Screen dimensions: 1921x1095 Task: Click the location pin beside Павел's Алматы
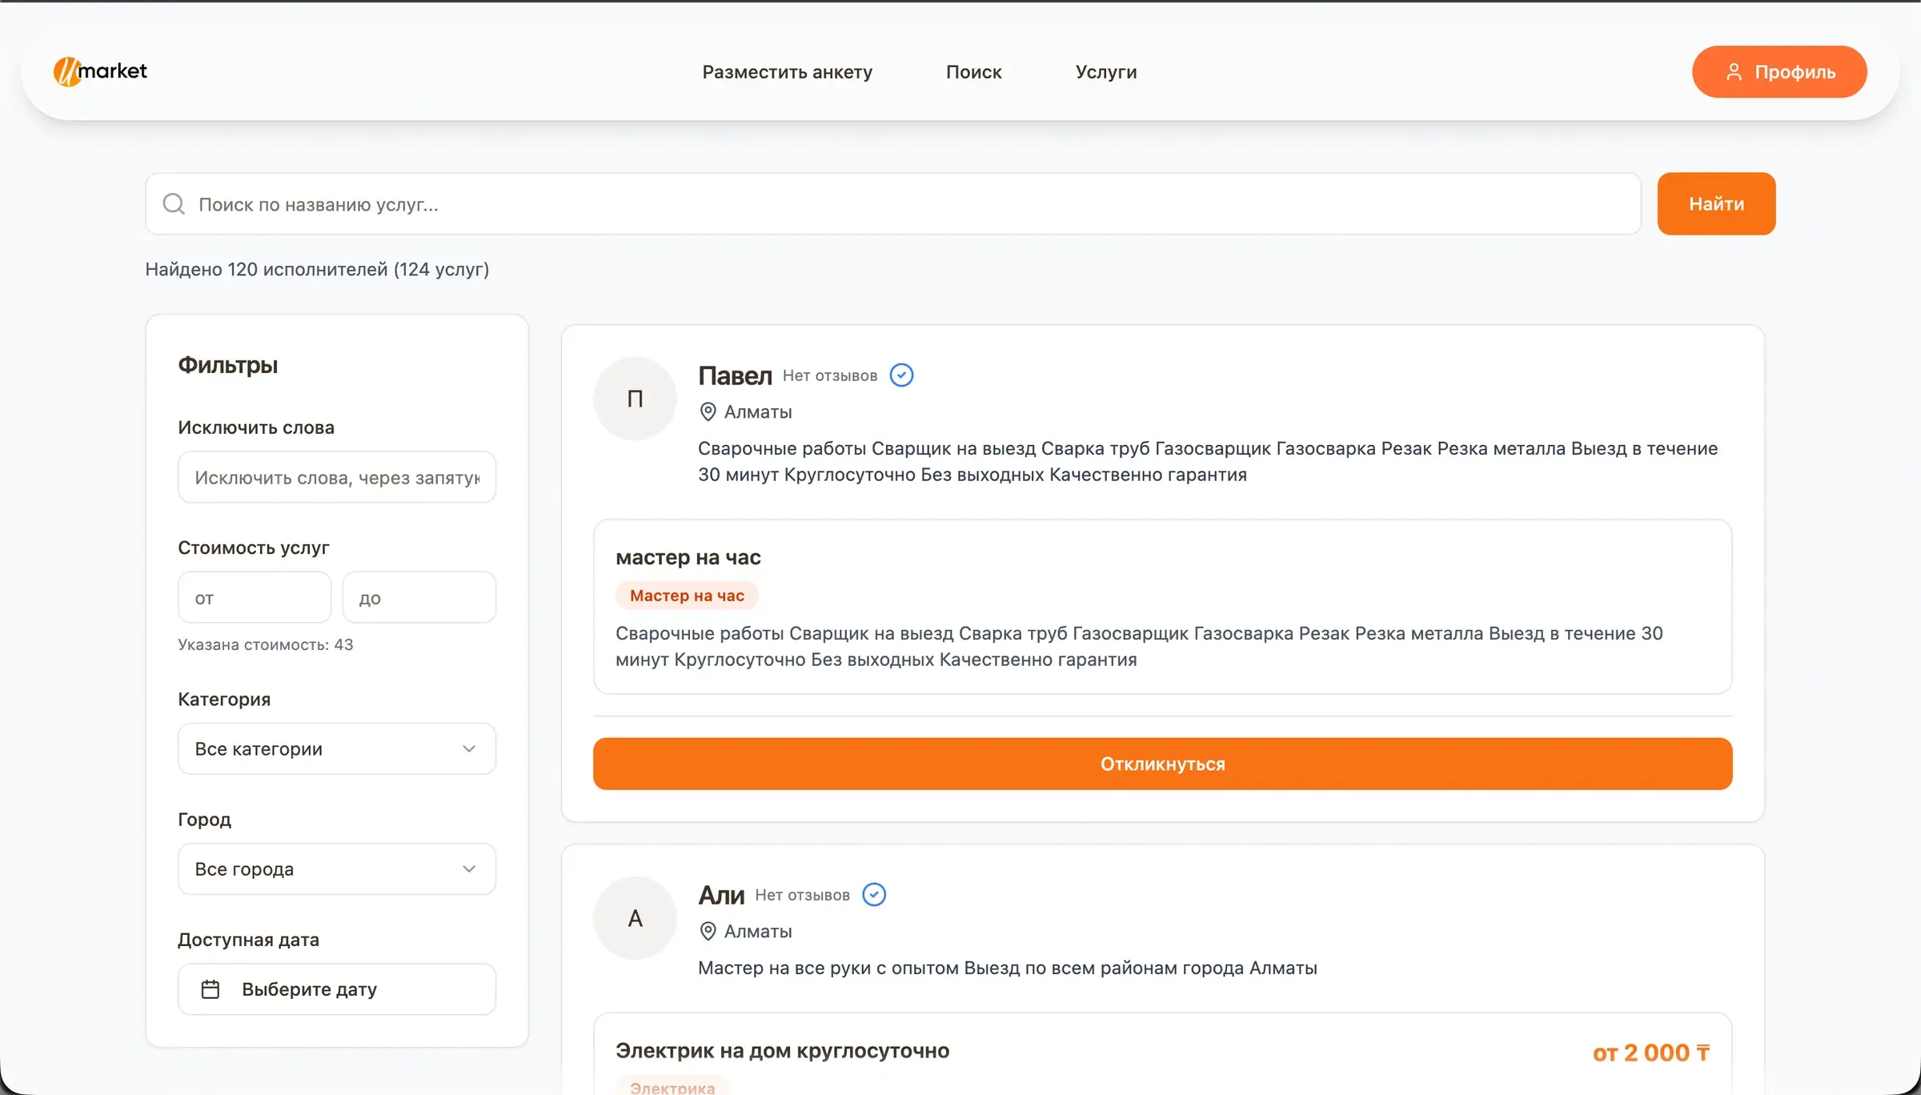pyautogui.click(x=708, y=412)
